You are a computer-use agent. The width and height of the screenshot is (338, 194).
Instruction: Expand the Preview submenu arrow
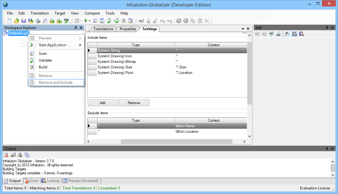(x=80, y=38)
